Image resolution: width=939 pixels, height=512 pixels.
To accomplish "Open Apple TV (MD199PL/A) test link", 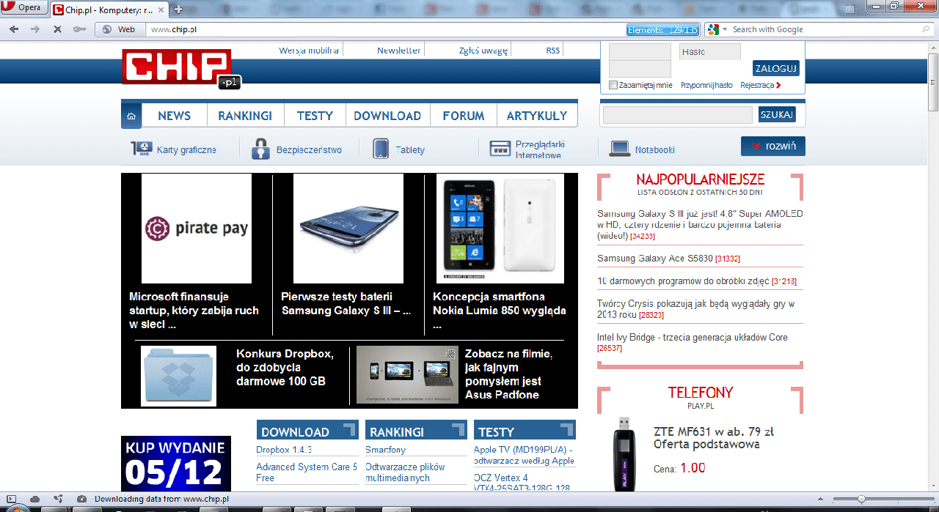I will [x=524, y=455].
